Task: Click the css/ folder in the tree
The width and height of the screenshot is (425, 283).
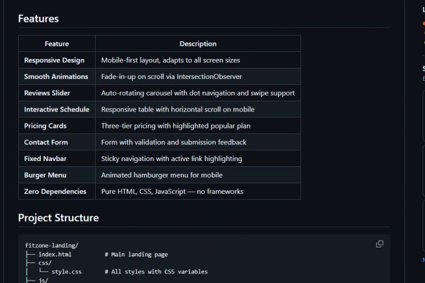Action: pyautogui.click(x=45, y=263)
